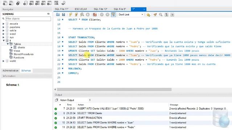Create a new SQL tab from the main toolbar
232x130 pixels.
coord(5,3)
